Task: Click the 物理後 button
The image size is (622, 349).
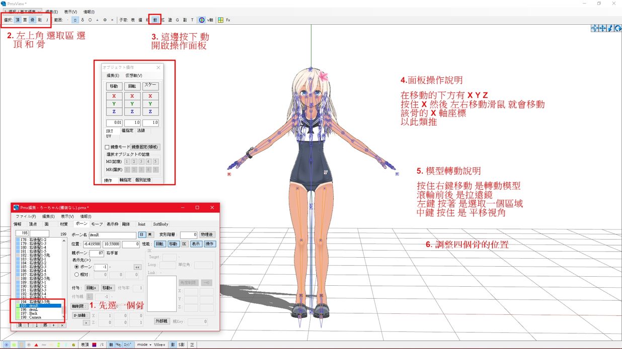Action: [207, 235]
